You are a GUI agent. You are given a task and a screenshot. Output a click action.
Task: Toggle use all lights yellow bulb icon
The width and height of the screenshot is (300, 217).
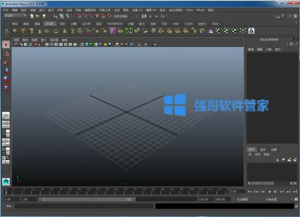point(105,44)
